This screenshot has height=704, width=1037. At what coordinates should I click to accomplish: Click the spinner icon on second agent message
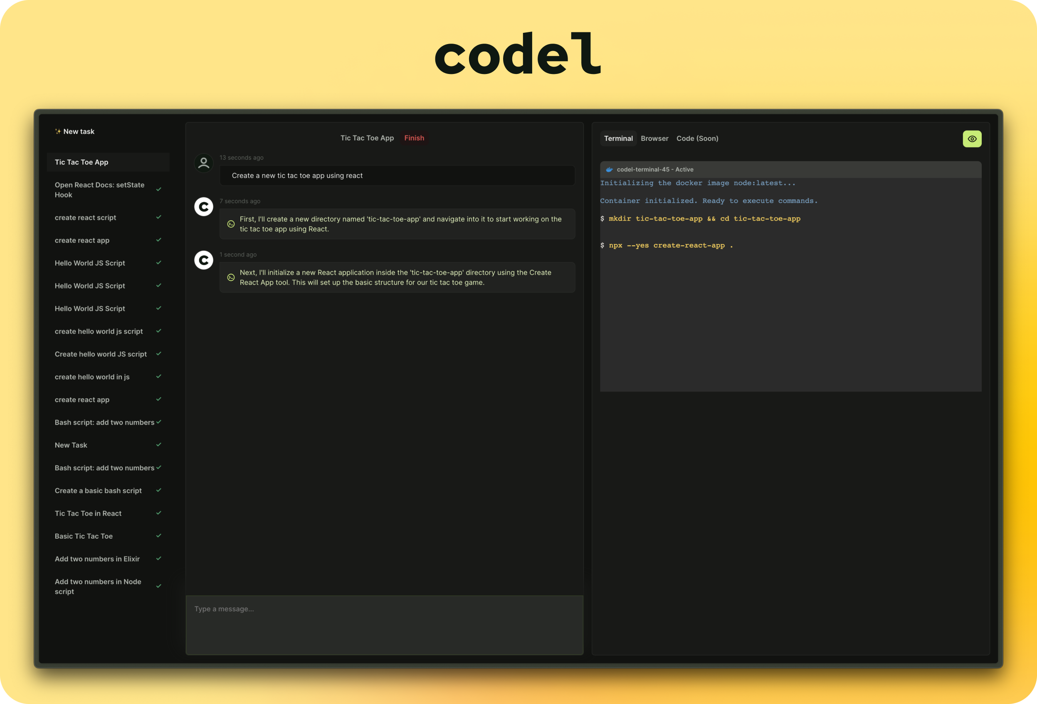click(x=230, y=277)
